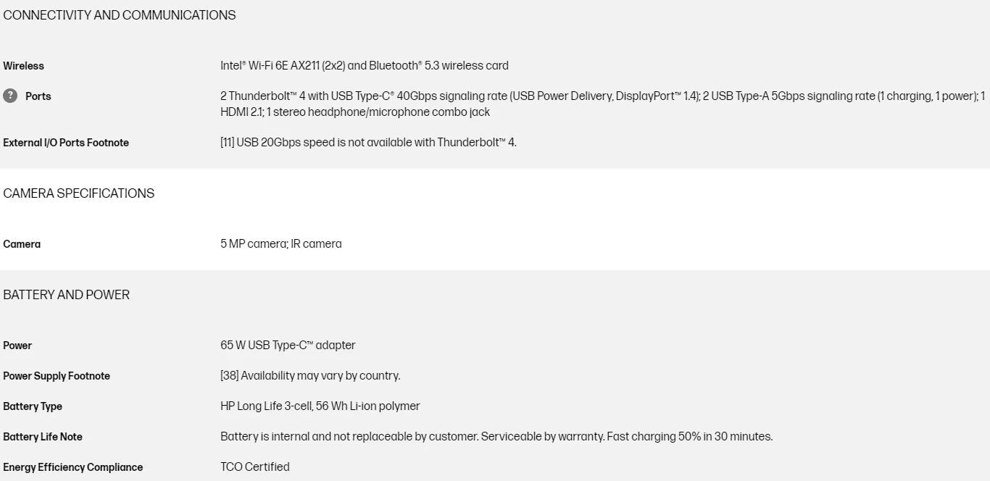Click the Wireless spec label
Image resolution: width=990 pixels, height=481 pixels.
(24, 66)
